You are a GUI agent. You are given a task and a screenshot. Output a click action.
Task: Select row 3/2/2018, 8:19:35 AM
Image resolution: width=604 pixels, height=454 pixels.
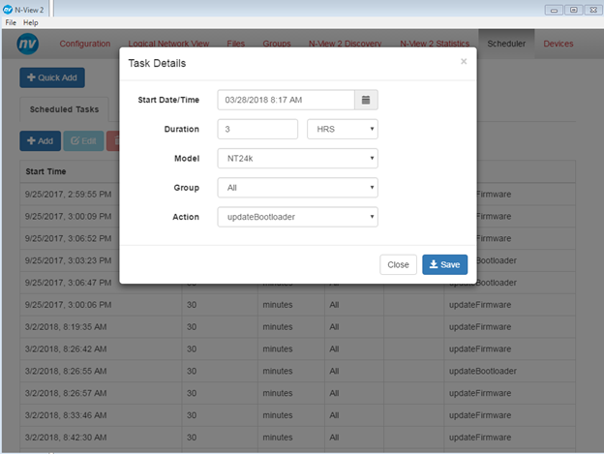[298, 327]
